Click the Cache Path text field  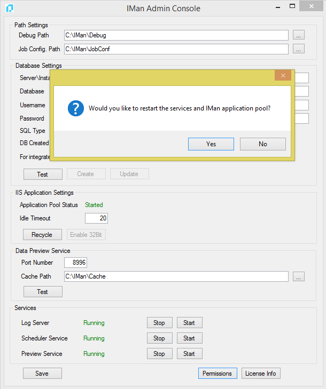point(176,276)
